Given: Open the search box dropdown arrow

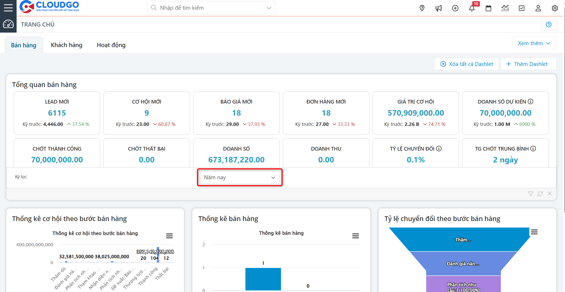Looking at the screenshot, I should (x=269, y=8).
